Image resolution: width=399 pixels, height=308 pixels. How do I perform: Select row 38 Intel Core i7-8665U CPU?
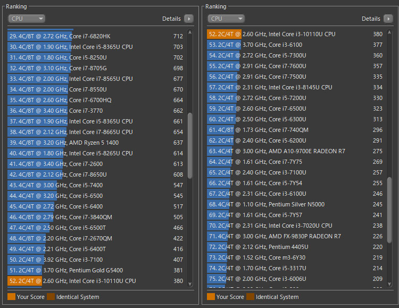(97, 132)
